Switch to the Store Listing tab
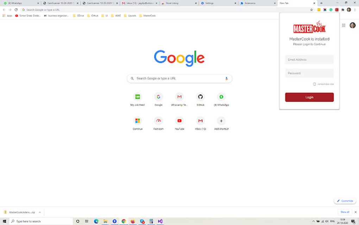This screenshot has height=225, width=359. [x=173, y=3]
